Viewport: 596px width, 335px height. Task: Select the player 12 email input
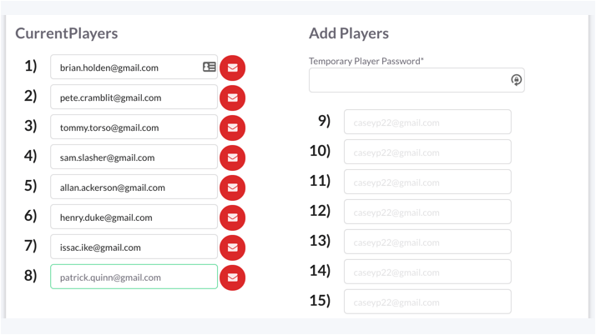click(427, 212)
